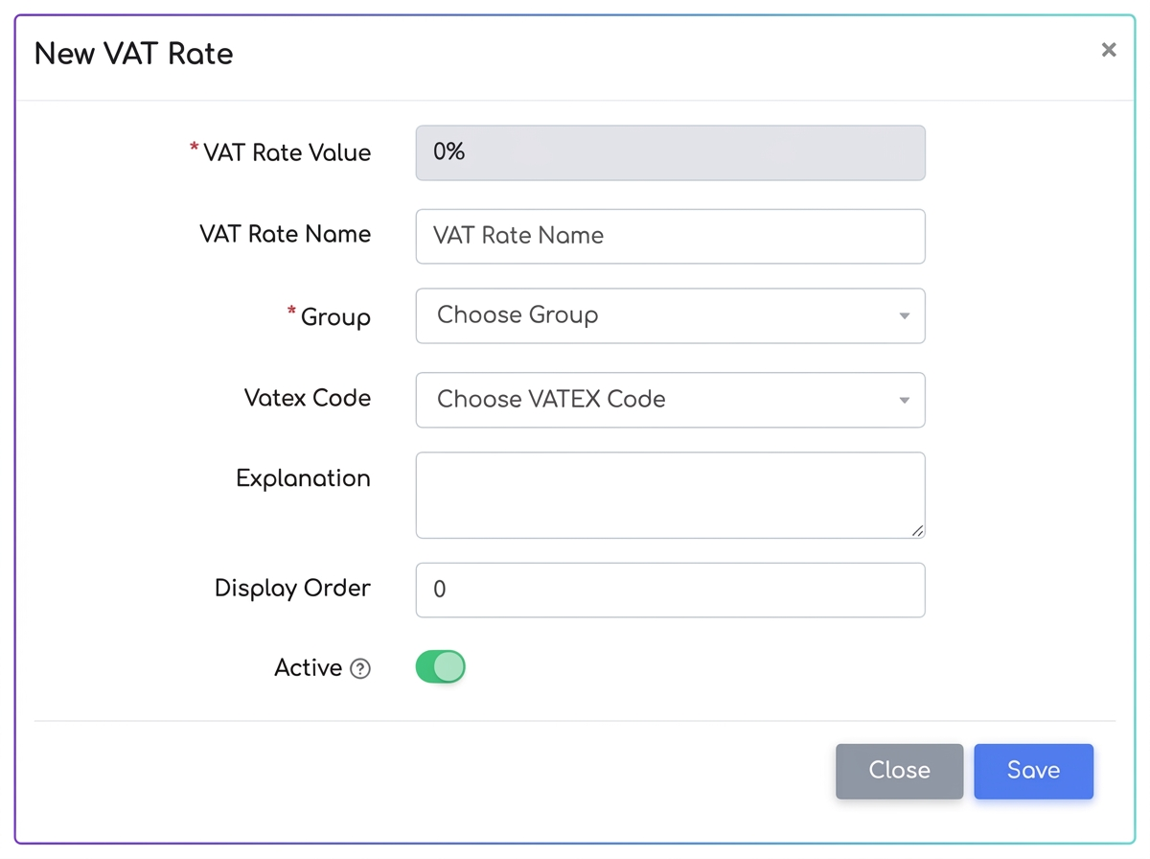Dismiss the dialog with the X icon
The height and width of the screenshot is (859, 1150).
[1109, 50]
